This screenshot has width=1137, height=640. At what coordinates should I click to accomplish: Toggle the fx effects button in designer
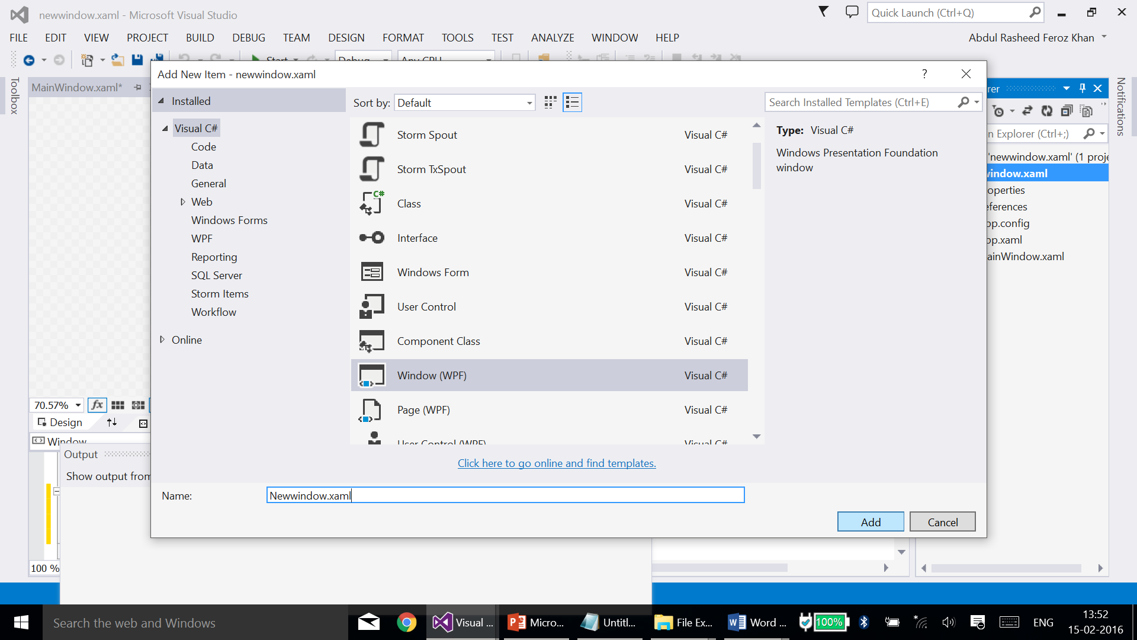97,405
